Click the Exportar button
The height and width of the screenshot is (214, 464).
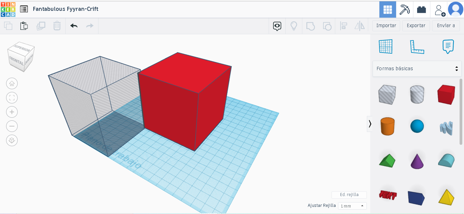click(416, 26)
